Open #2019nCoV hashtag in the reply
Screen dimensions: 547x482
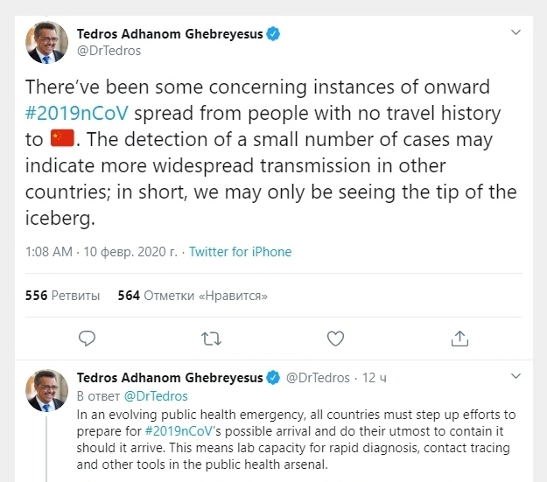click(x=180, y=430)
